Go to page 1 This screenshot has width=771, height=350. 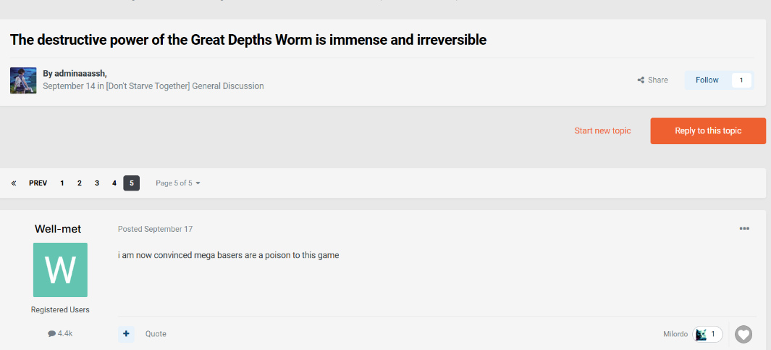coord(62,183)
